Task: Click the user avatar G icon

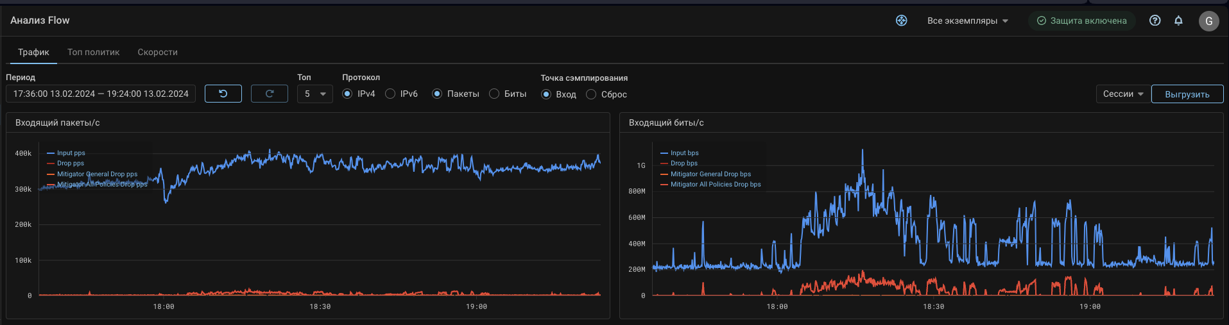Action: pyautogui.click(x=1208, y=21)
